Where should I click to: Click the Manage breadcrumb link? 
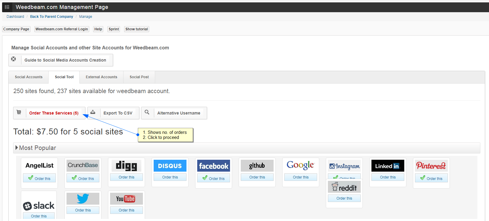pyautogui.click(x=86, y=17)
